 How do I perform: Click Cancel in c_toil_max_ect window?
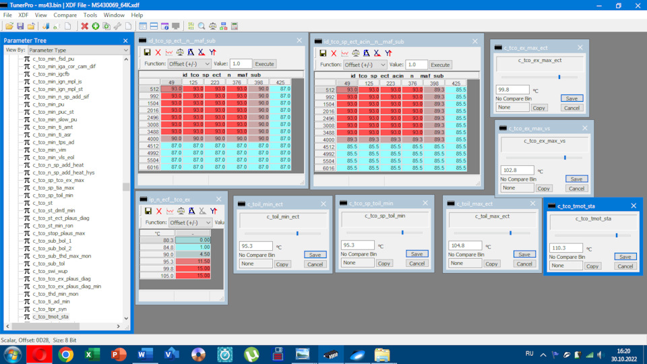(x=524, y=264)
